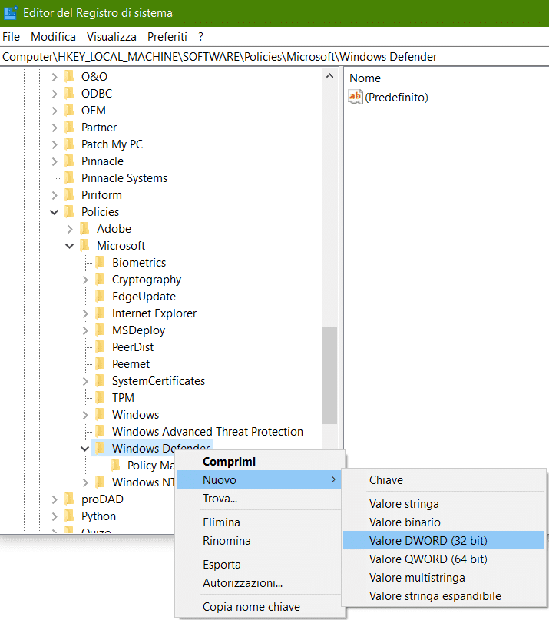Choose Valore DWORD (32 bit) from submenu
The height and width of the screenshot is (620, 549).
428,541
